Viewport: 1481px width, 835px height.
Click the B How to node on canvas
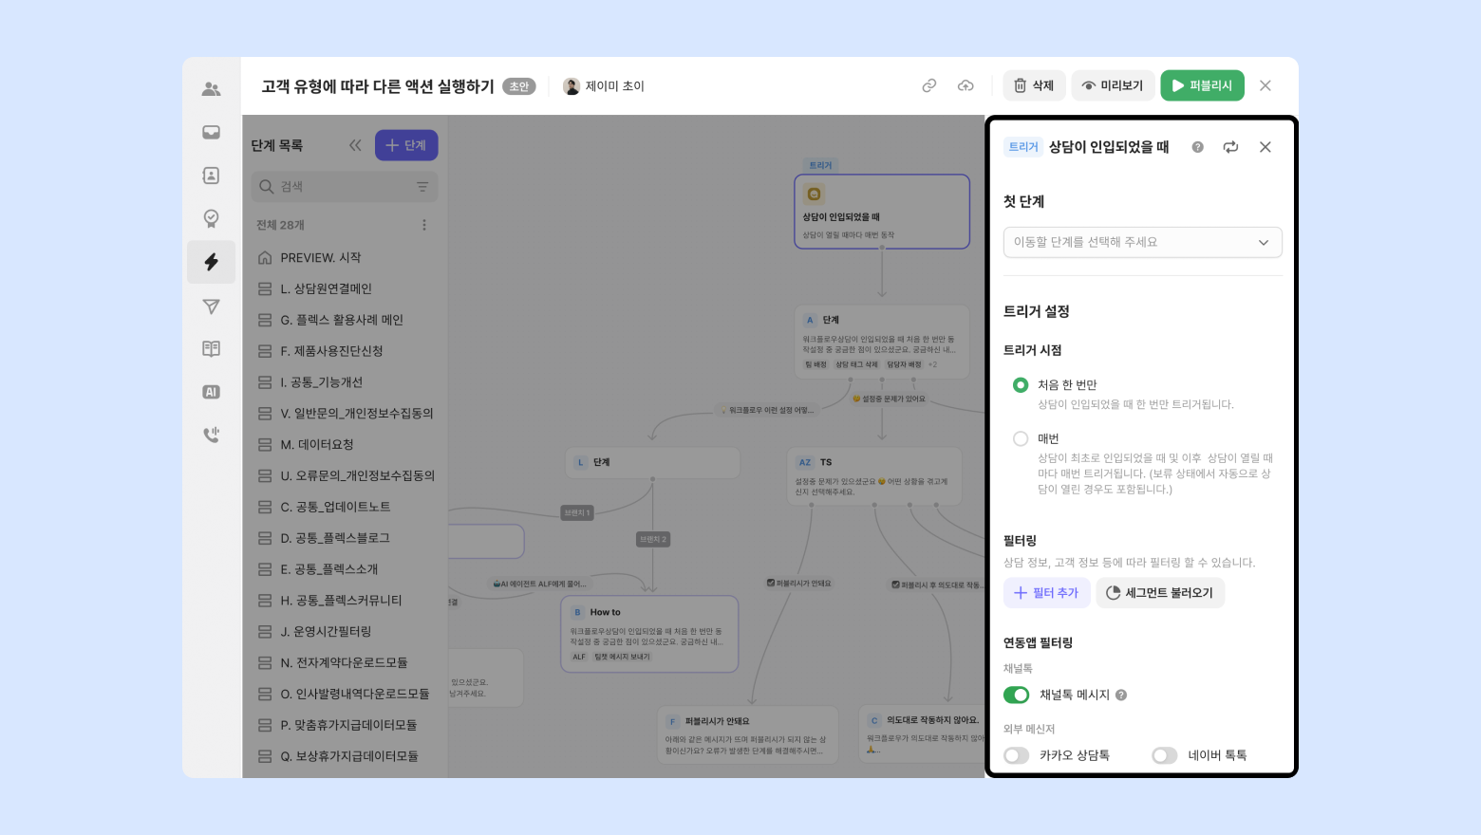point(649,635)
